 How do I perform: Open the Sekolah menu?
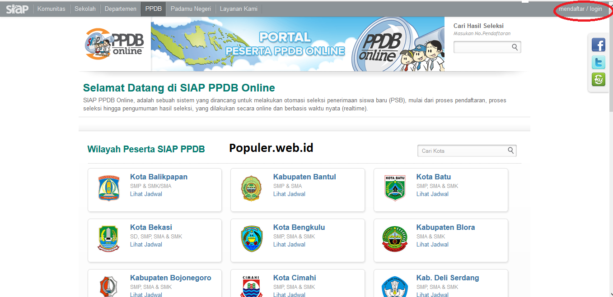(x=85, y=9)
